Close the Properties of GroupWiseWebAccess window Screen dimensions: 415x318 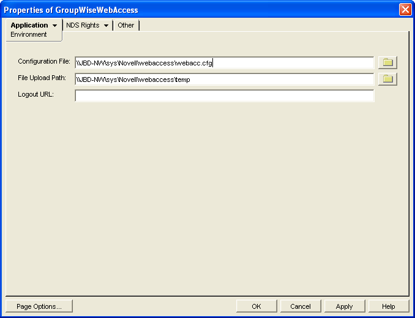tap(405, 10)
